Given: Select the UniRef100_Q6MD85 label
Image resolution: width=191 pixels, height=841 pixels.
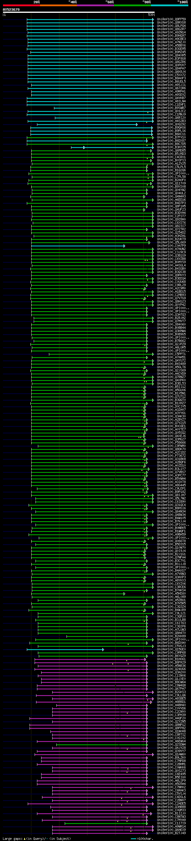Looking at the screenshot, I should click(171, 150).
